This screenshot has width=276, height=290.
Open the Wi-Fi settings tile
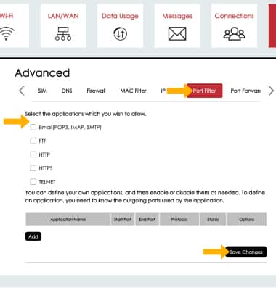[15, 25]
